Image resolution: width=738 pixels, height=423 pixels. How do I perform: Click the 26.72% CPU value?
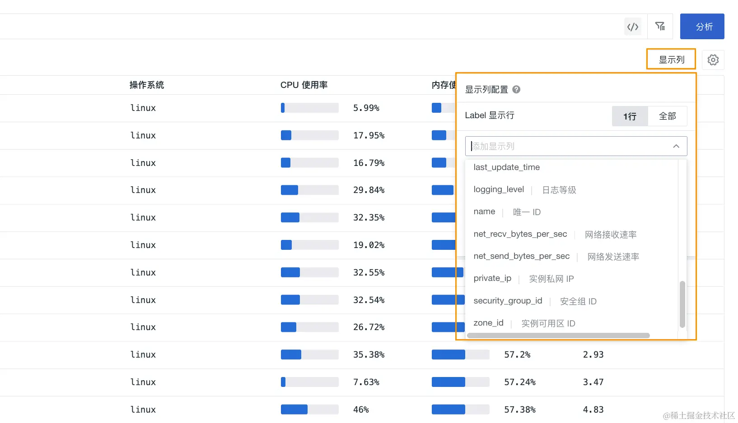point(369,327)
